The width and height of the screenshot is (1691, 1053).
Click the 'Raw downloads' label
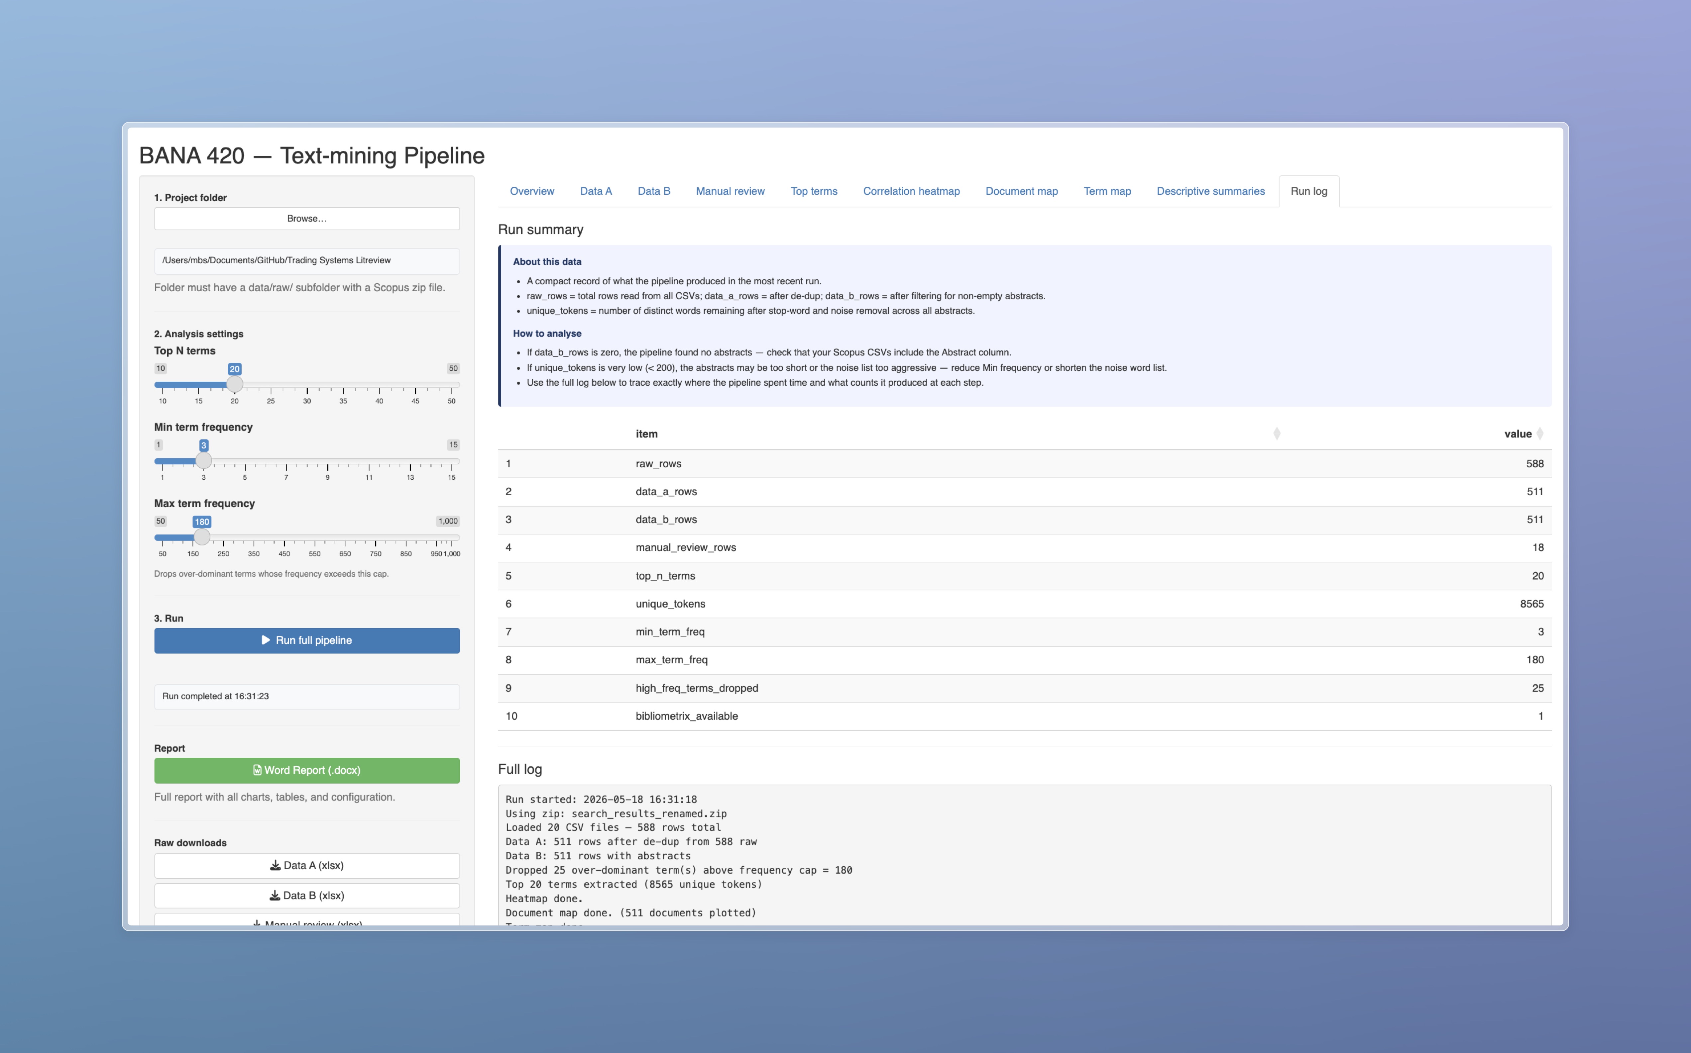pyautogui.click(x=190, y=843)
